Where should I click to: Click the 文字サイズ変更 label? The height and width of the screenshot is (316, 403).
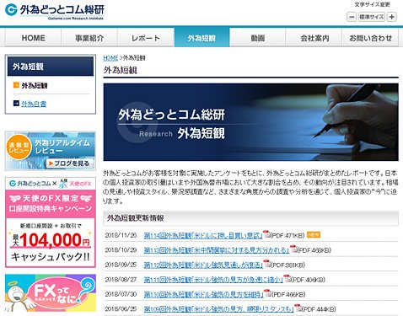coord(372,5)
